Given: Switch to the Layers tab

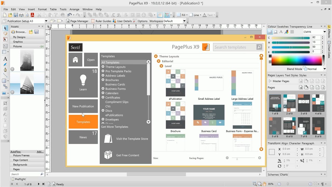Looking at the screenshot, I should click(280, 75).
